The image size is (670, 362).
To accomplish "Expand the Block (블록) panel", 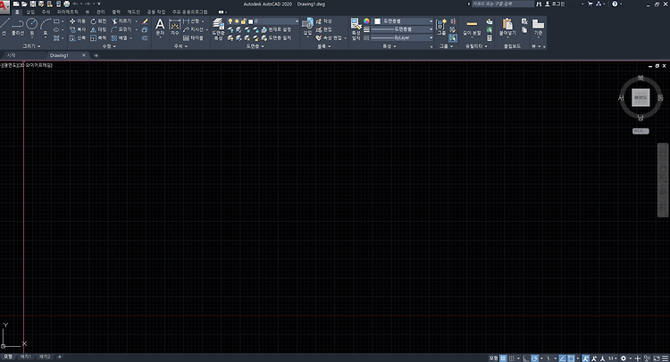I will tap(324, 46).
